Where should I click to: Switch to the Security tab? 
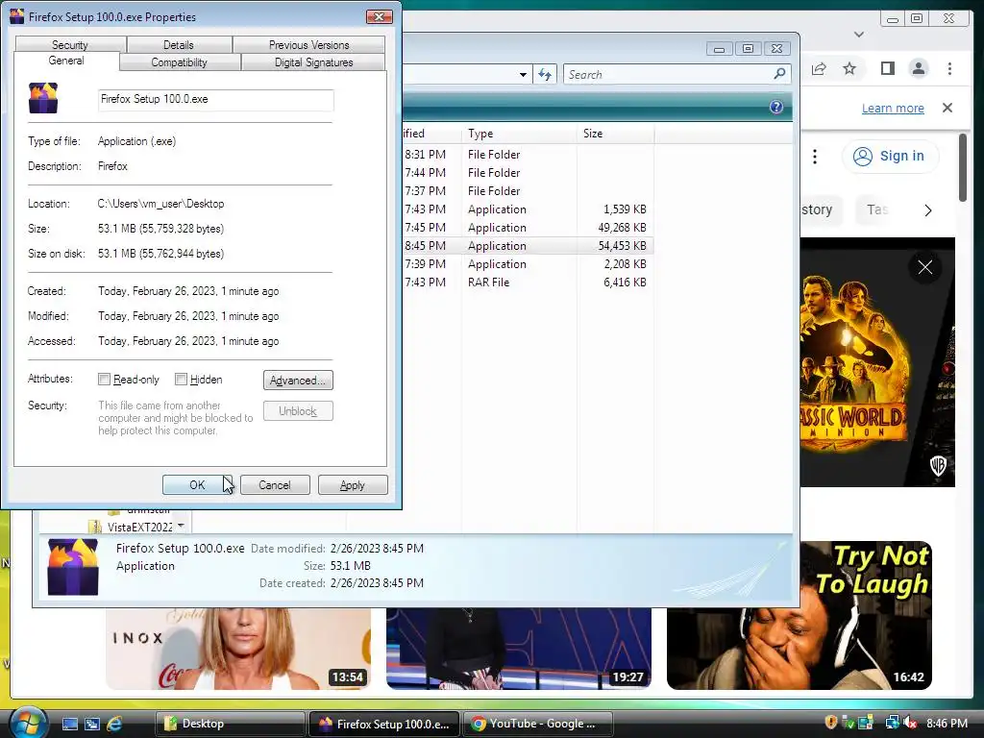click(x=70, y=44)
